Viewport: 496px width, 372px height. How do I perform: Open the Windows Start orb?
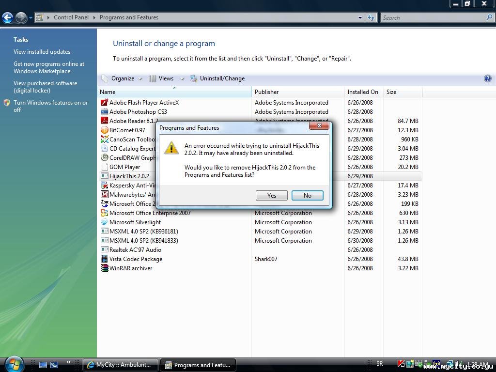[14, 364]
